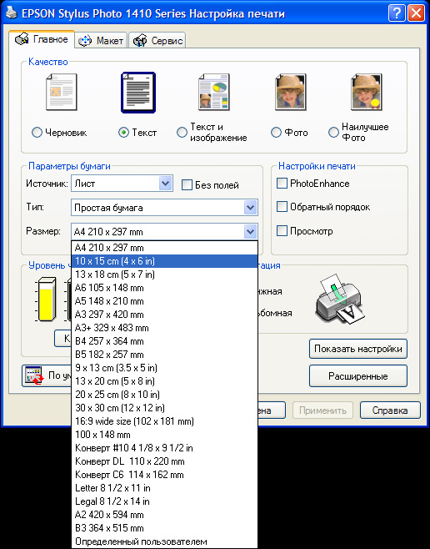The width and height of the screenshot is (430, 549).
Task: Pick A3+ 329 x 483 mm size
Action: click(x=164, y=328)
